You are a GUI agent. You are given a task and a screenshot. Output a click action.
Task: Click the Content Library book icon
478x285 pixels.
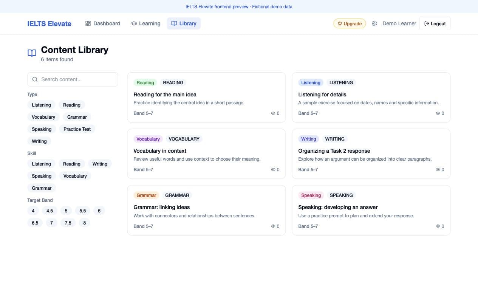[x=32, y=53]
